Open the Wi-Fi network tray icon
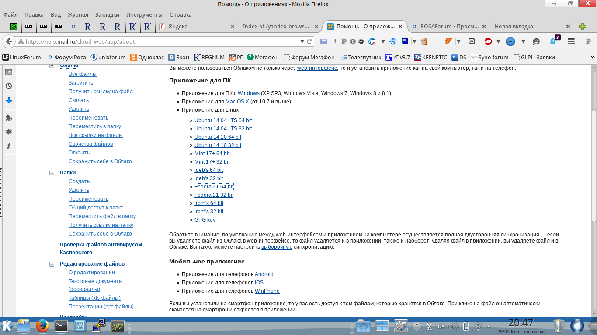 tap(478, 326)
